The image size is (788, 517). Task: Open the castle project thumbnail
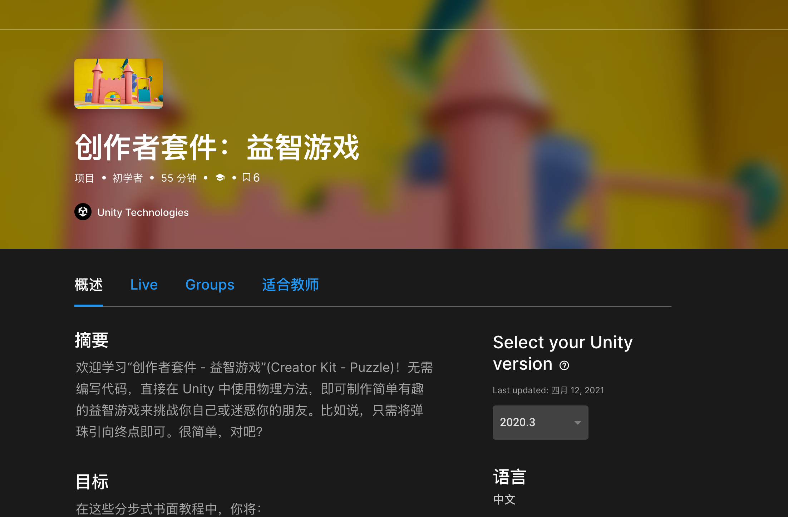[x=119, y=84]
